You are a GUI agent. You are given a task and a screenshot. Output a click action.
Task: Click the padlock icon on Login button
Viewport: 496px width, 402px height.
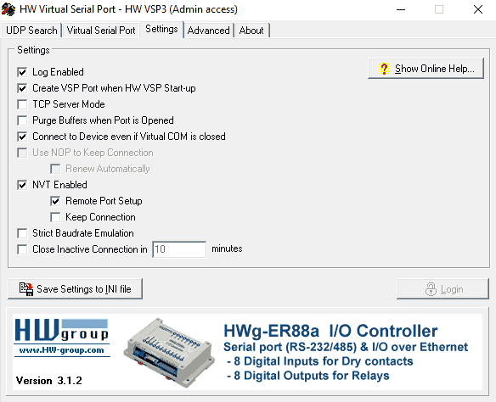point(431,289)
